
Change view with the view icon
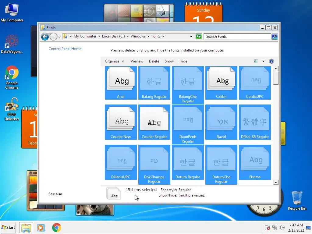tap(256, 61)
